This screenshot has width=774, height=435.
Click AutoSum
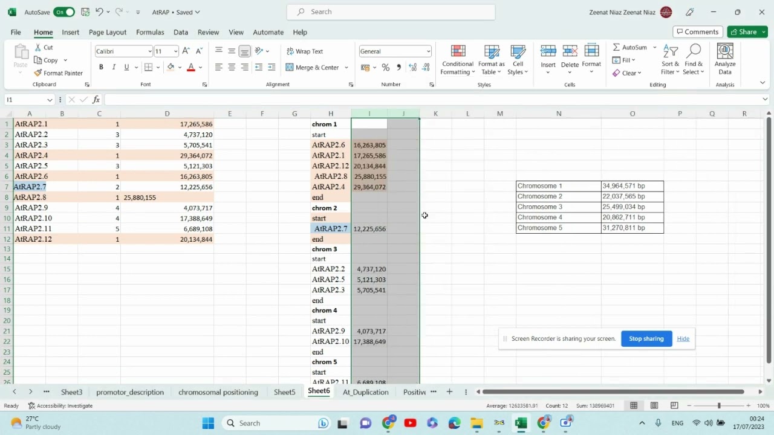pyautogui.click(x=629, y=47)
